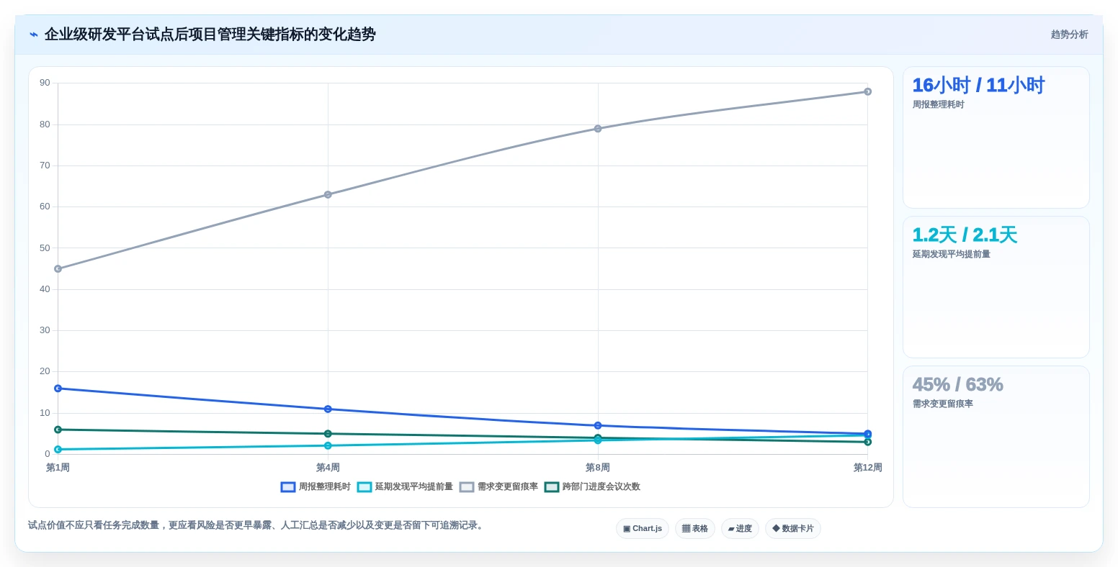The height and width of the screenshot is (567, 1118).
Task: Click the 延期发现平均提前量 card caption
Action: tap(952, 255)
